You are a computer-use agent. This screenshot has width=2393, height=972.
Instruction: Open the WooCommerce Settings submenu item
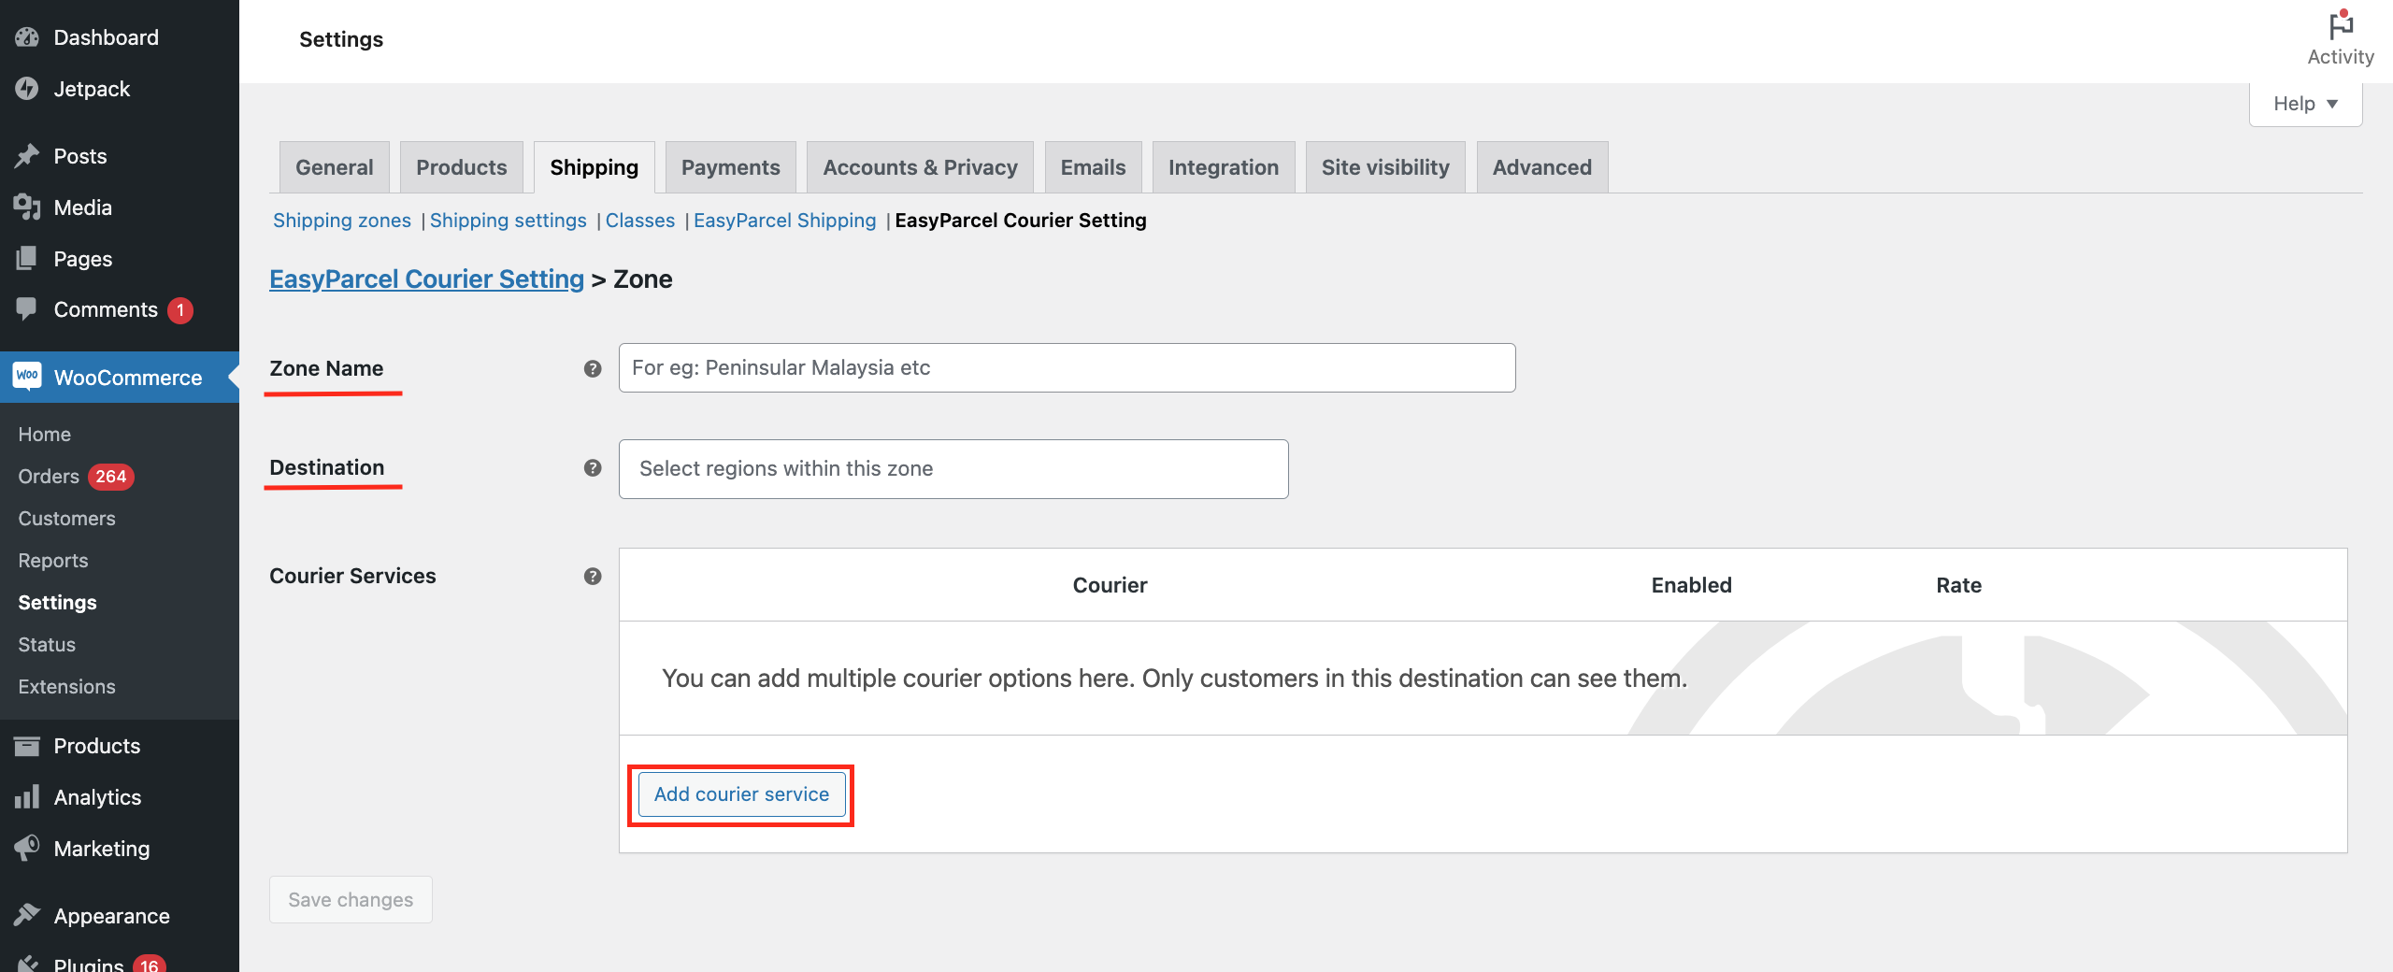[58, 603]
